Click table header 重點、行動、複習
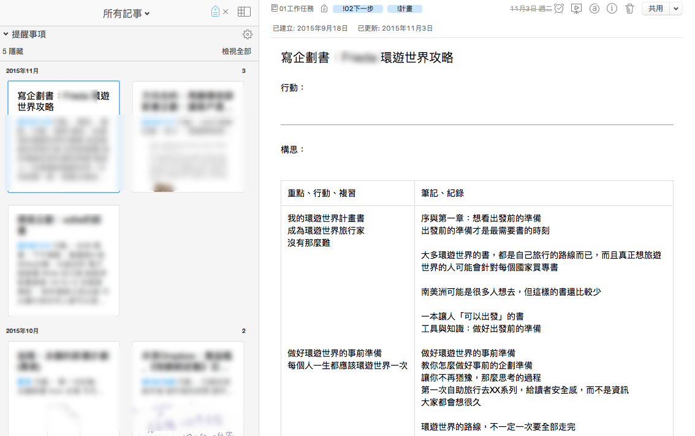The width and height of the screenshot is (695, 436). coord(322,193)
